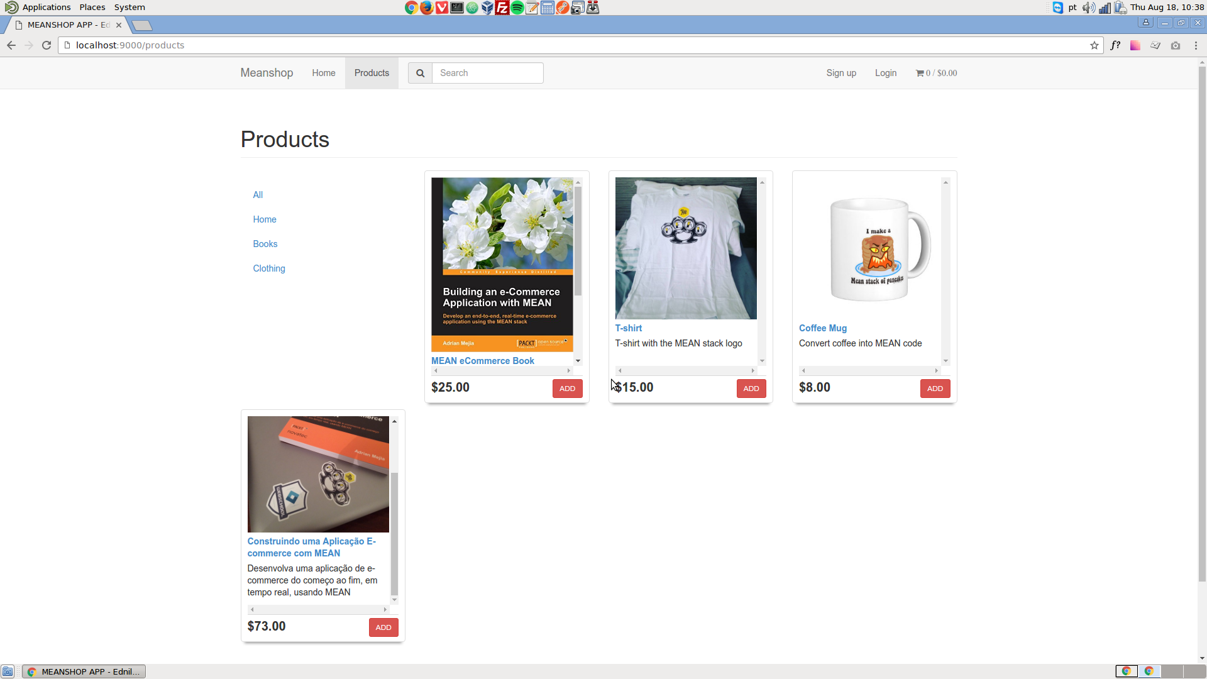Close the MEANSHOP APP browser tab
Viewport: 1207px width, 679px height.
(119, 25)
